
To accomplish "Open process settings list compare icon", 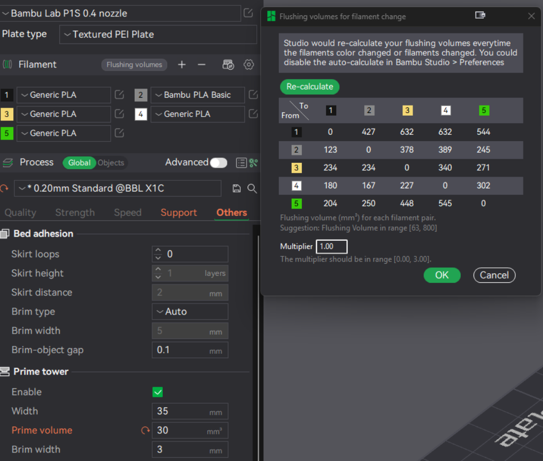I will tap(241, 162).
